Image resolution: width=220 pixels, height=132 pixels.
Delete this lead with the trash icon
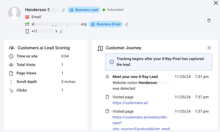click(209, 20)
